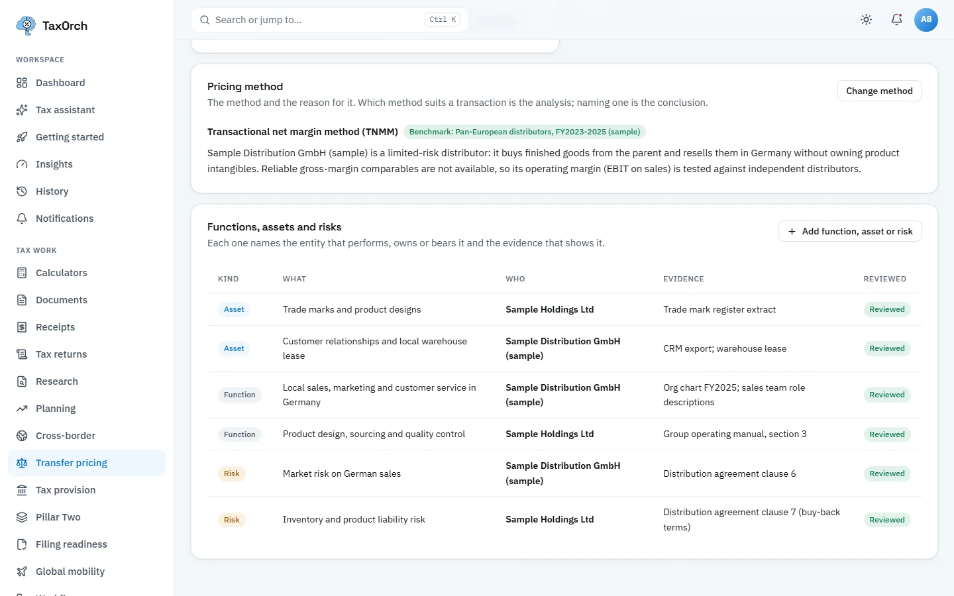Click 'Trade mark register extract' evidence text
Viewport: 954px width, 596px height.
[x=719, y=309]
